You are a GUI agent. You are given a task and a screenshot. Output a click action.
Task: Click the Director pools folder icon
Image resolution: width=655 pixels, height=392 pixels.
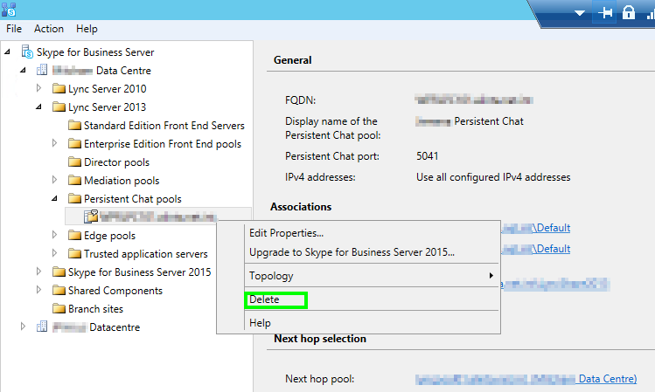pyautogui.click(x=75, y=162)
